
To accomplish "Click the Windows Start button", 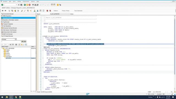I will coord(2,97).
